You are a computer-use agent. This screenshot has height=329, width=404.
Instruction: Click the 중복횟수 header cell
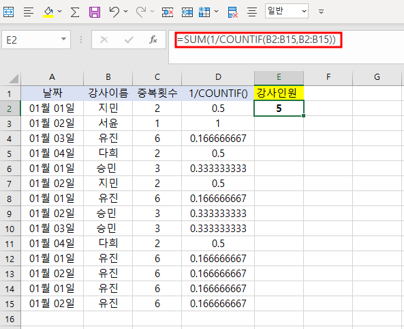pos(157,94)
